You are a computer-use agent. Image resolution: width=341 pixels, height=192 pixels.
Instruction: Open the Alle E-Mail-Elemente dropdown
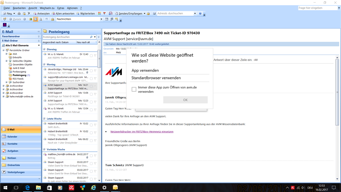(39, 45)
